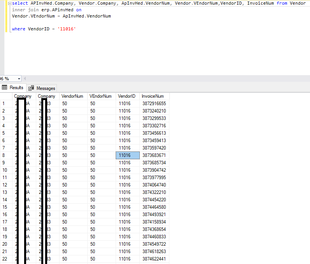The height and width of the screenshot is (264, 310).
Task: Select row 15 by its row number
Action: [5, 207]
